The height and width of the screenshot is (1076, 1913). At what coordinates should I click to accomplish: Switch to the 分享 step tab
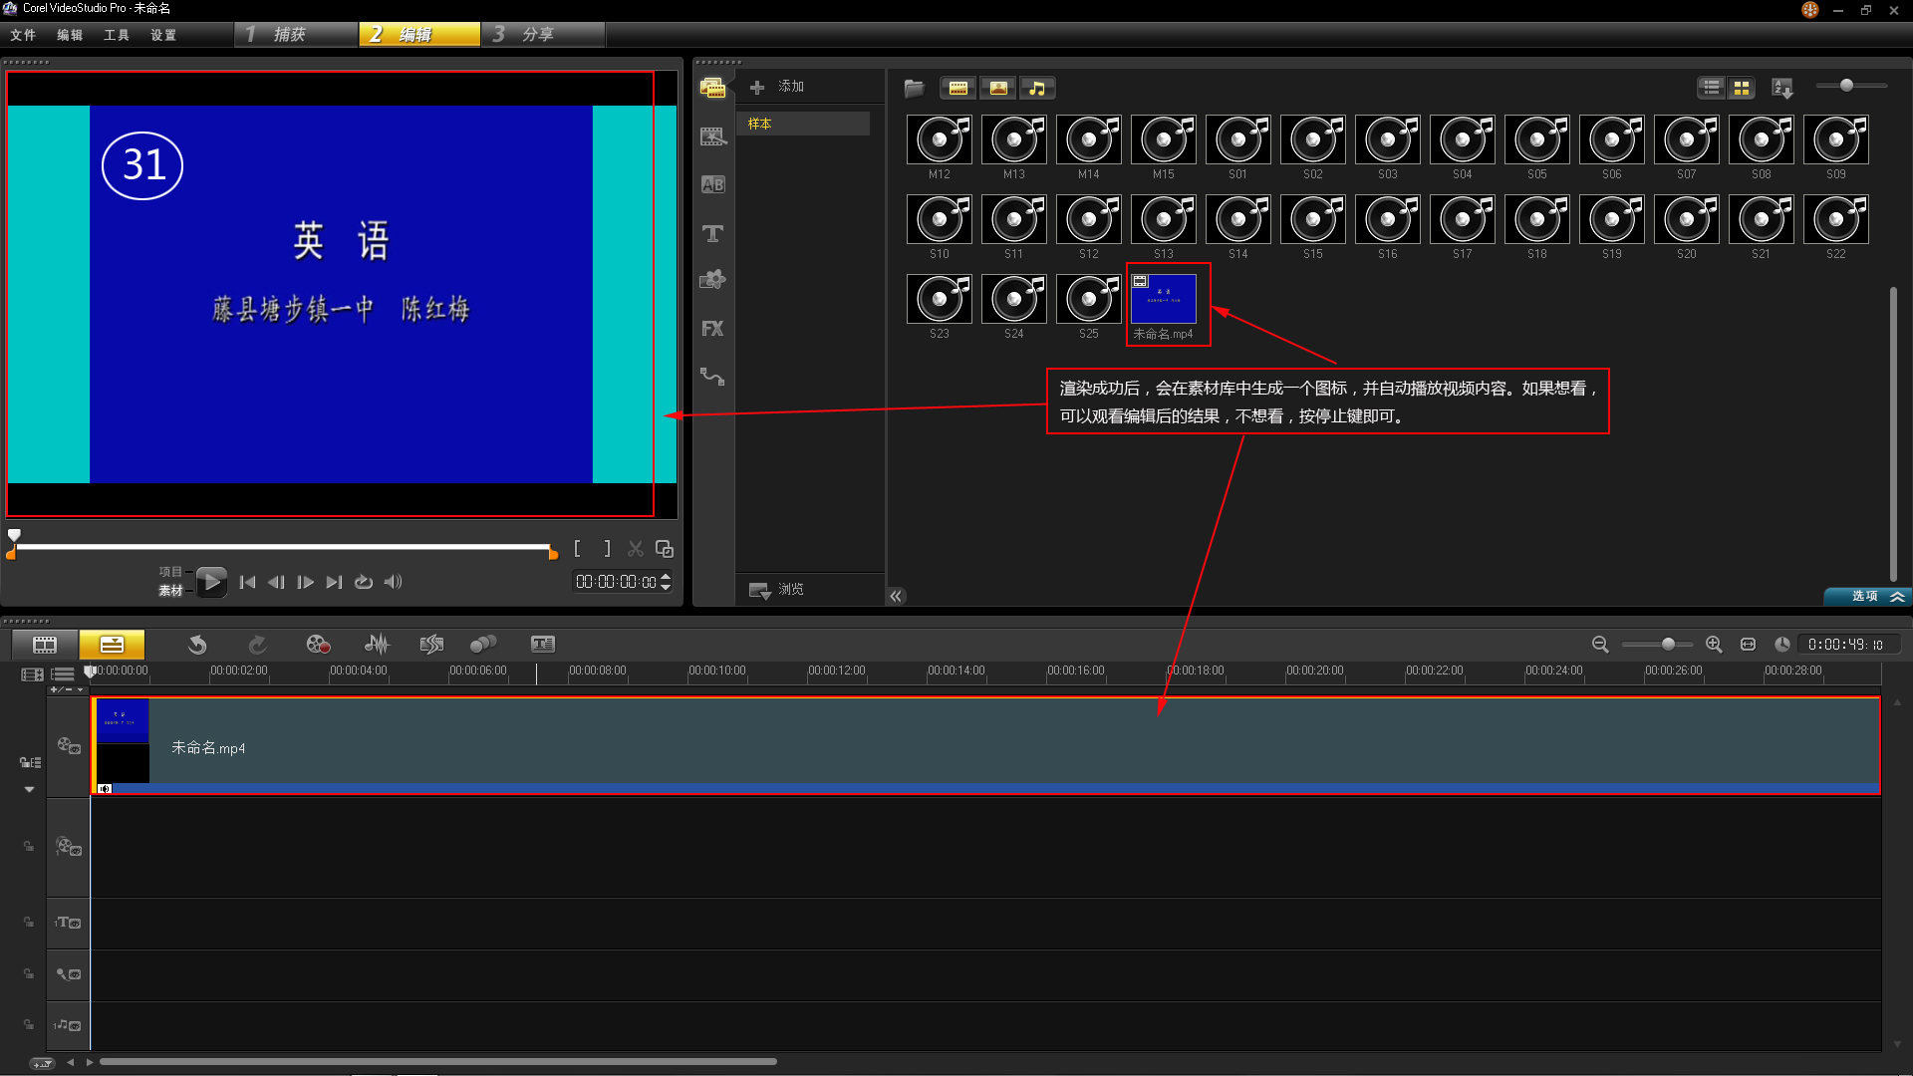538,35
